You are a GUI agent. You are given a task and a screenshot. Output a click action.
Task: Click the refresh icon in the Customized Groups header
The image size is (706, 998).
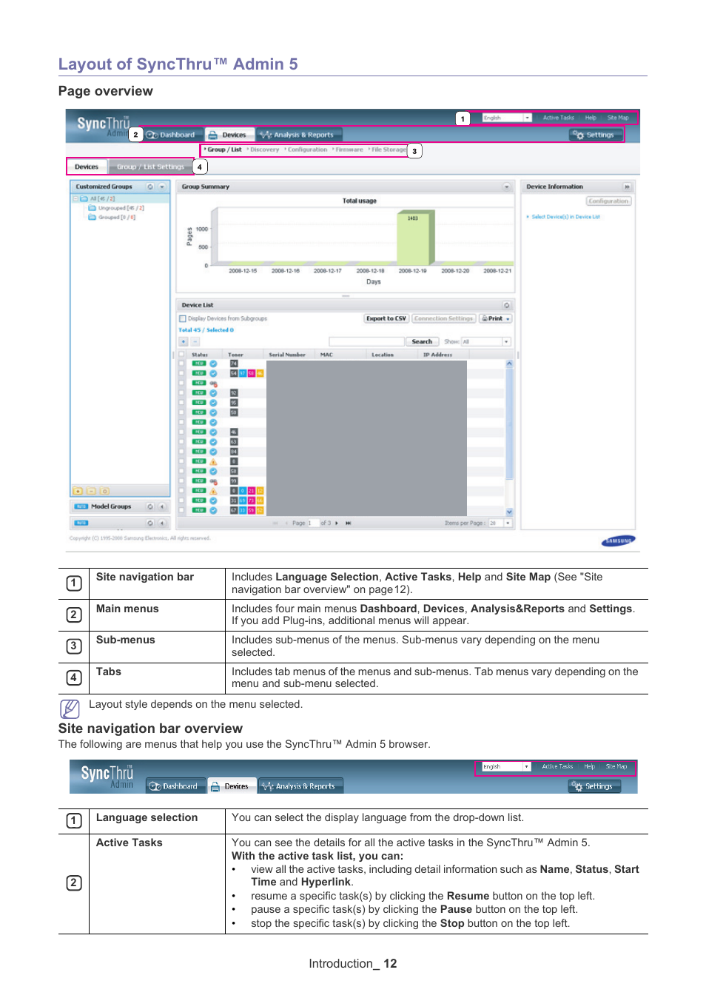click(x=151, y=187)
